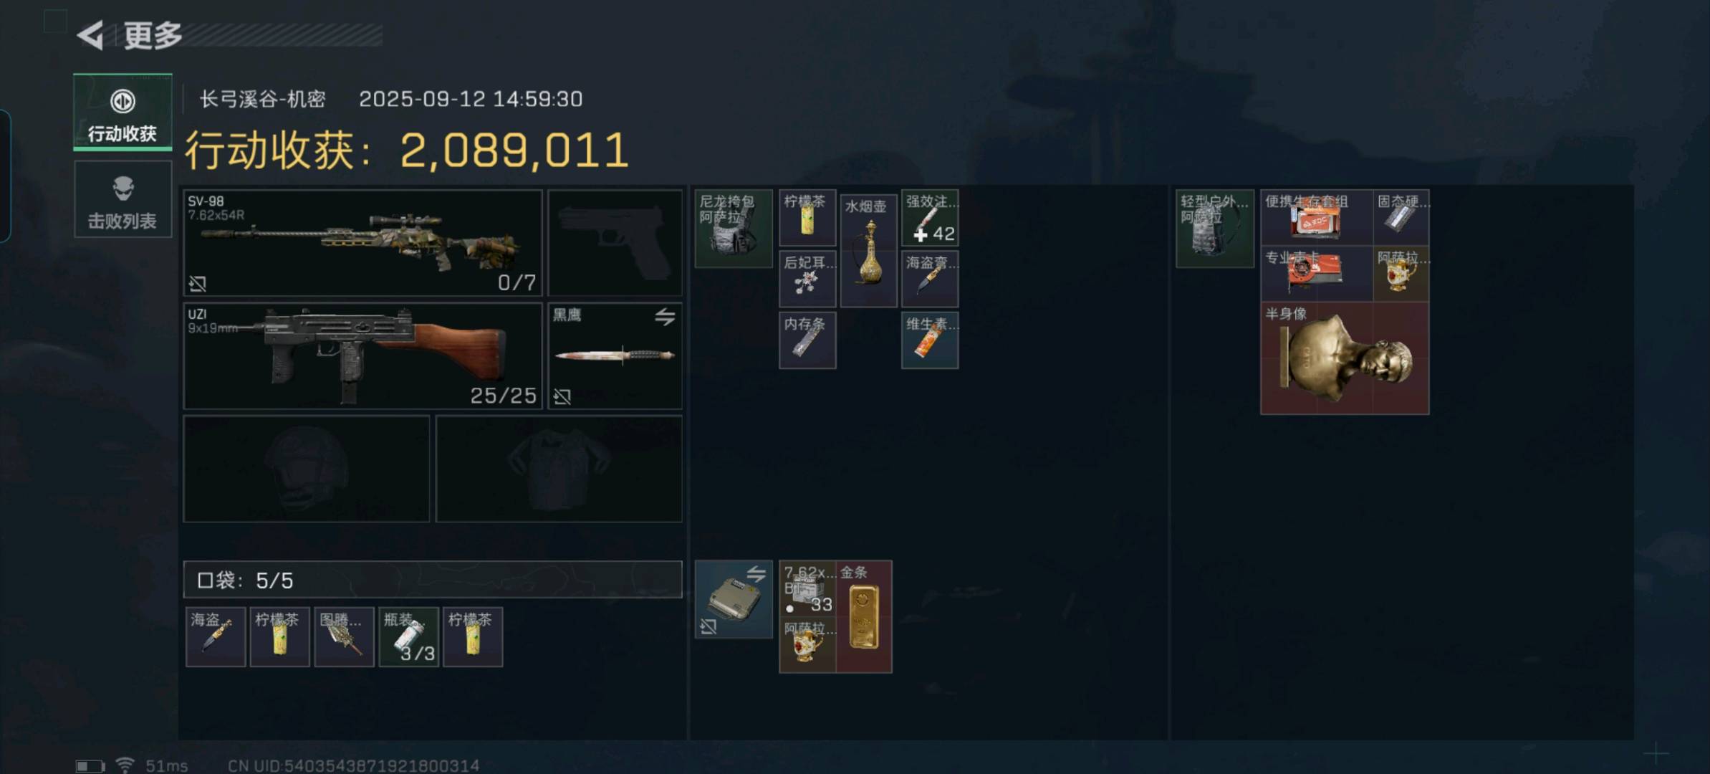Click the 金条 gold bar item
The image size is (1710, 774).
pyautogui.click(x=864, y=616)
